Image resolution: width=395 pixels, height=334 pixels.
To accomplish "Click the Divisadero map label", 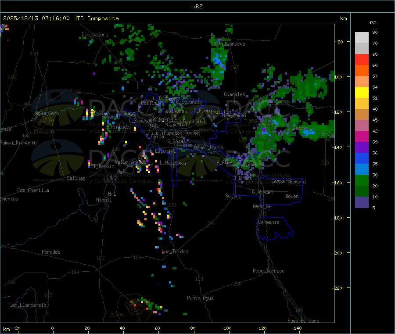I will coord(95,35).
